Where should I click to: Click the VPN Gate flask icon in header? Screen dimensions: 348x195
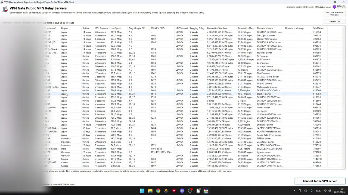pyautogui.click(x=5, y=9)
